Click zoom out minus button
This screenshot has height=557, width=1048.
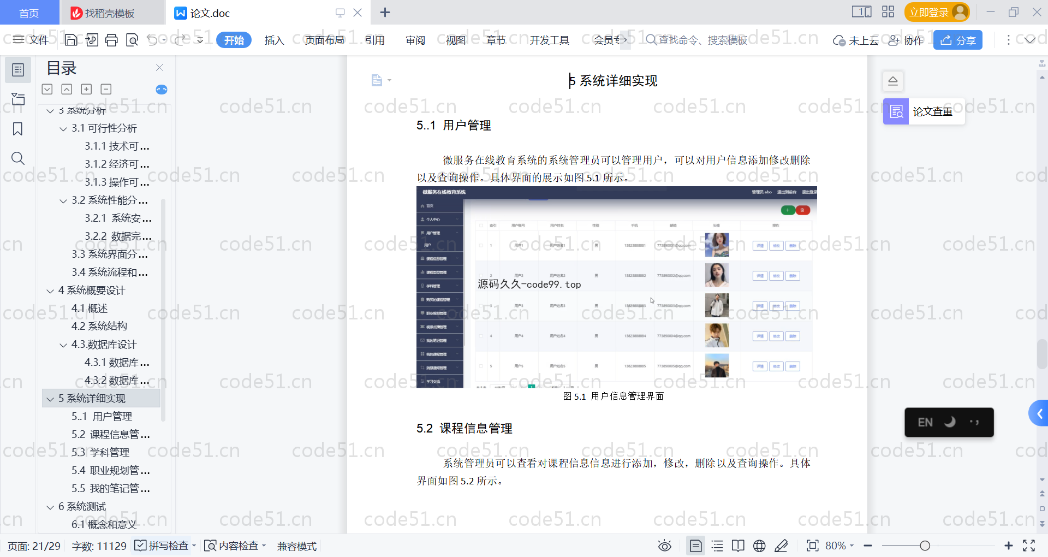point(868,546)
